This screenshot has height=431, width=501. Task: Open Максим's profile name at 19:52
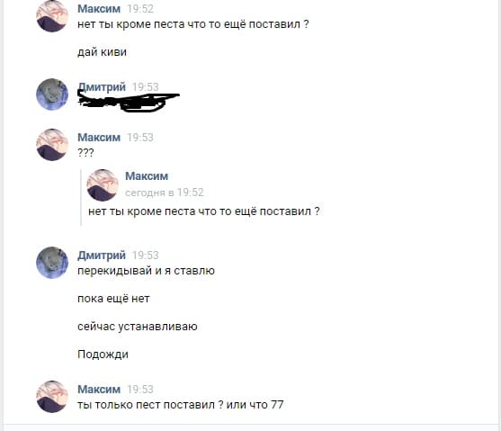(99, 9)
